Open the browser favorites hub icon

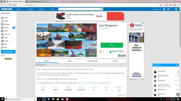[167, 5]
